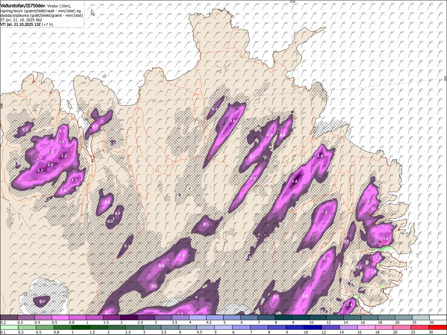This screenshot has width=447, height=335.
Task: Click the purple-scale swatch for 0.2 to 0.3
Action: [x=9, y=318]
